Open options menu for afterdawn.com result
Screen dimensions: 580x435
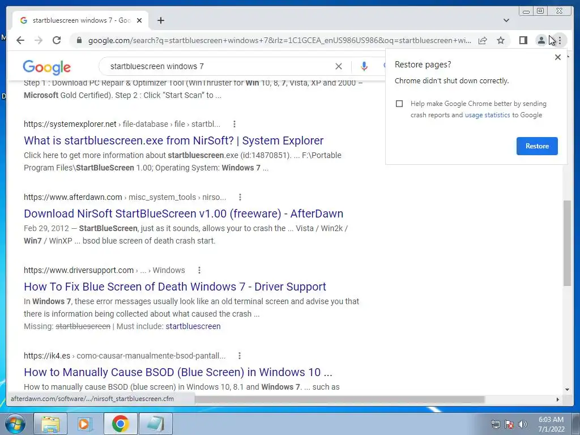tap(240, 197)
